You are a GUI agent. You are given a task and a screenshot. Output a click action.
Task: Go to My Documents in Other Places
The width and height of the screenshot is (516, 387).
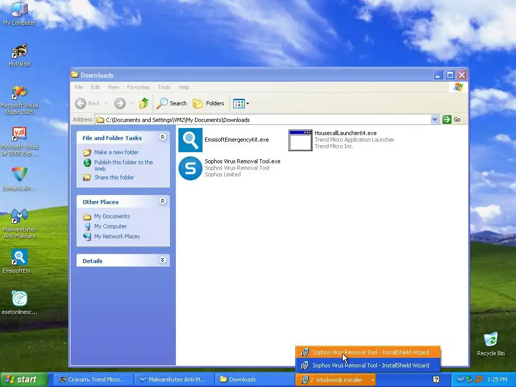point(112,216)
